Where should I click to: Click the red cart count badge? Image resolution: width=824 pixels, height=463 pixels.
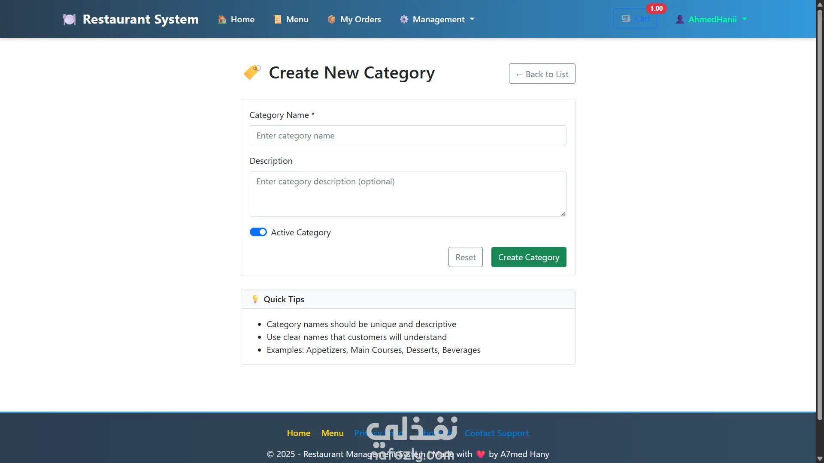[656, 9]
